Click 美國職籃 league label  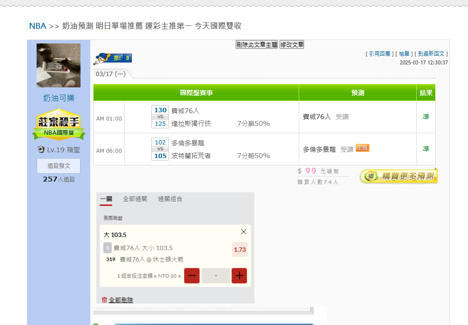113,218
